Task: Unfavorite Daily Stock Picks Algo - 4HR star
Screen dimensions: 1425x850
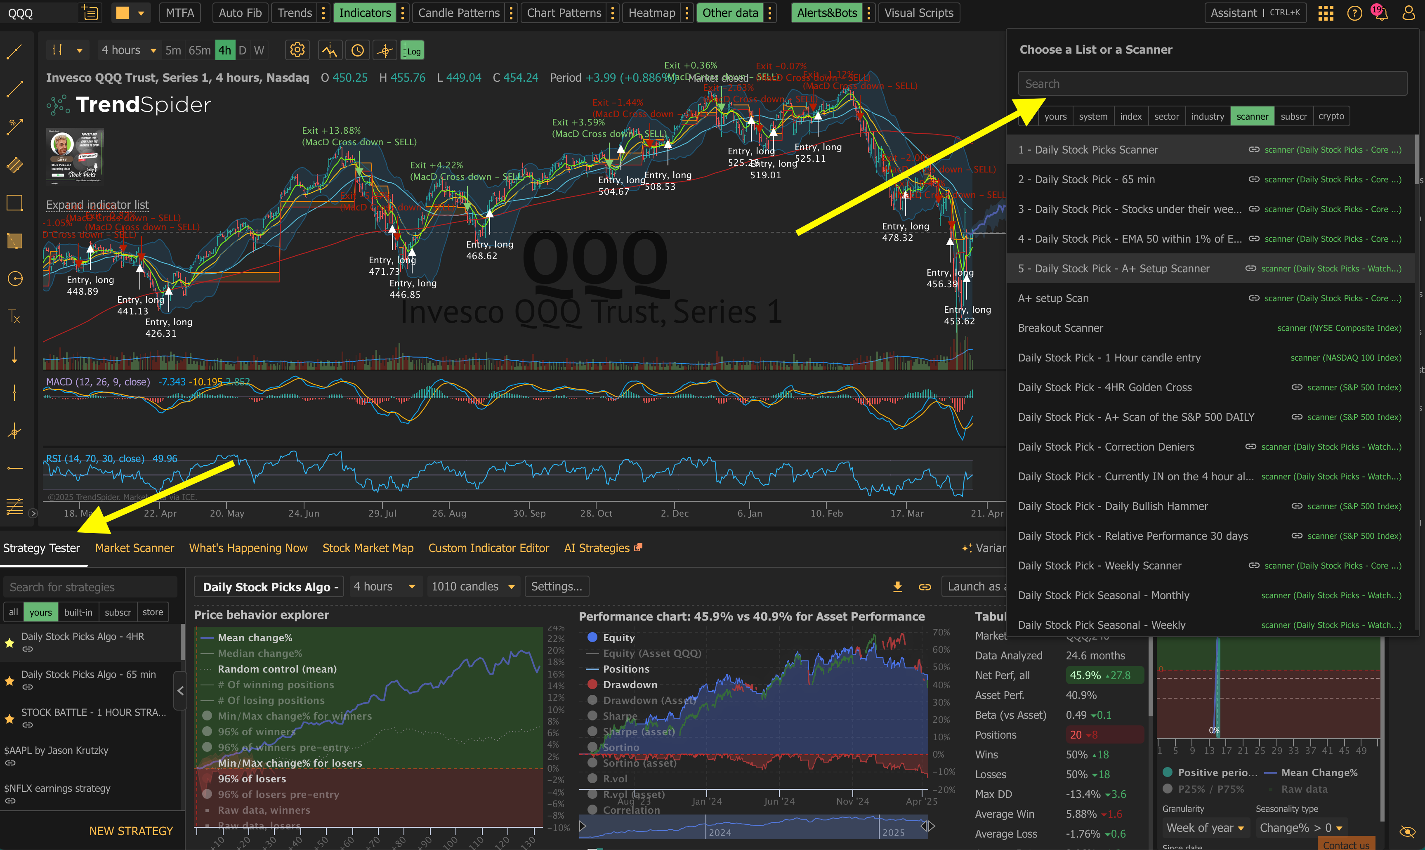Action: click(9, 642)
